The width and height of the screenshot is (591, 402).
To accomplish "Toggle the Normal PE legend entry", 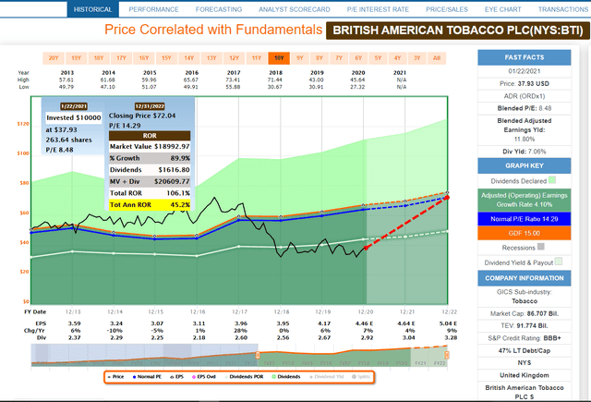I will (147, 377).
